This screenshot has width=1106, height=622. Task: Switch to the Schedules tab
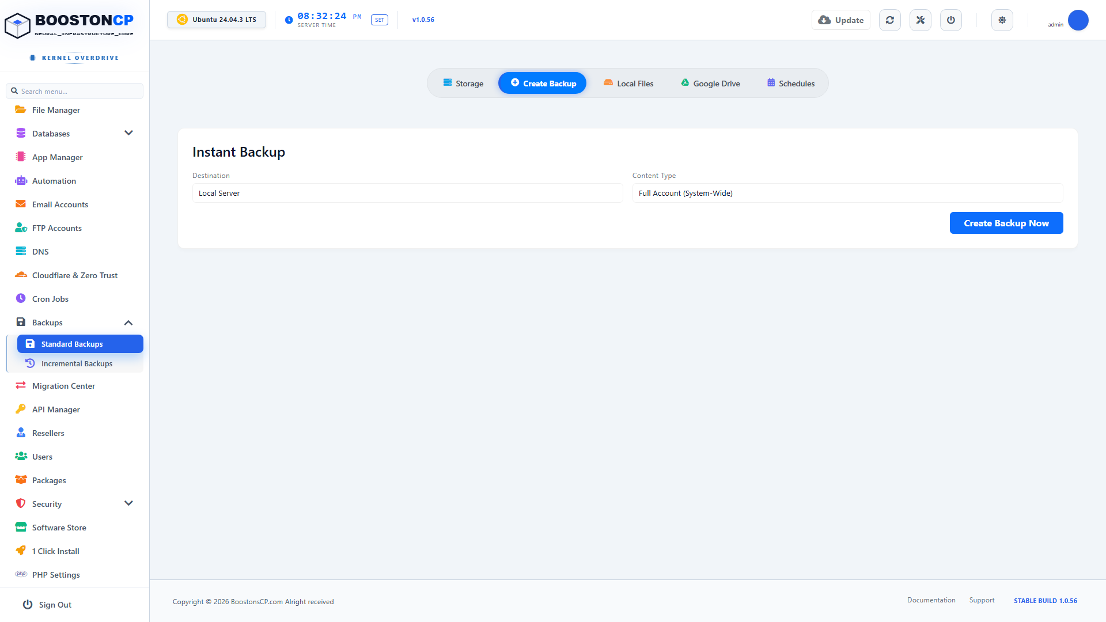click(x=791, y=84)
